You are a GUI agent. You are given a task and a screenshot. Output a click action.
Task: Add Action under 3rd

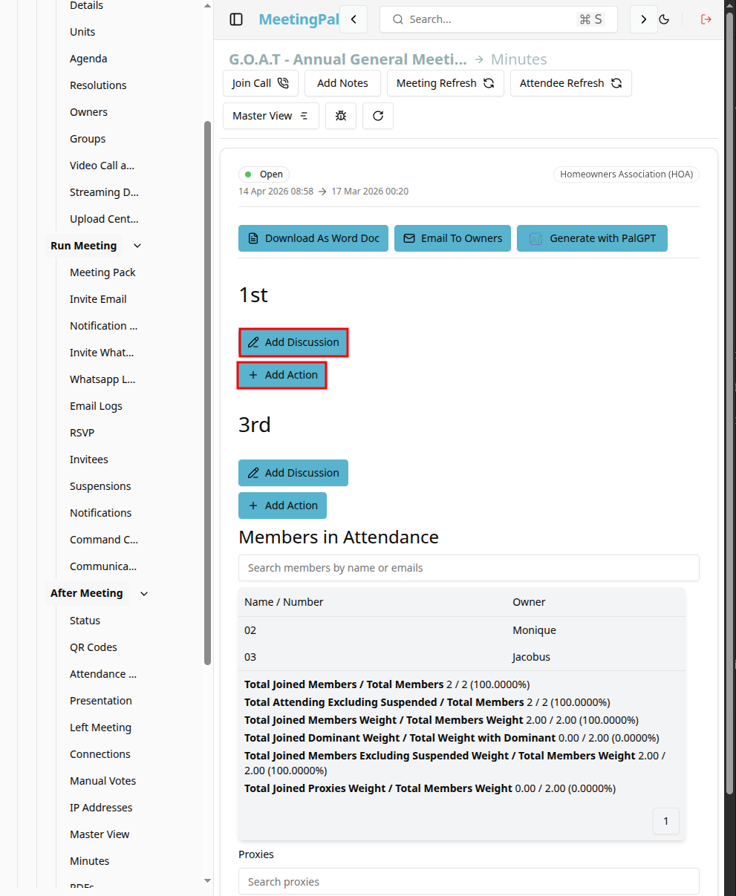tap(282, 506)
